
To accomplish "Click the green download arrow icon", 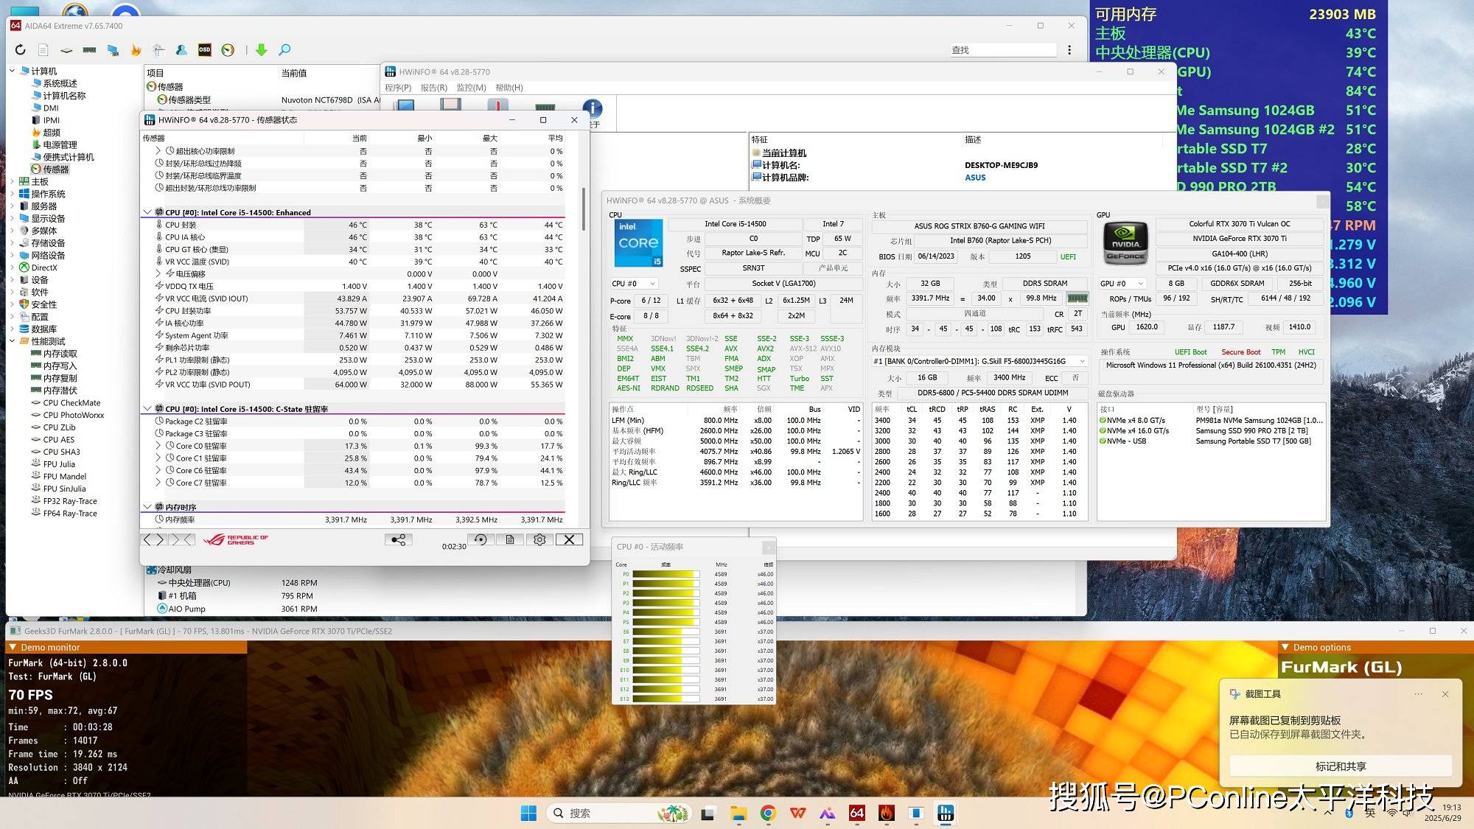I will click(x=261, y=50).
